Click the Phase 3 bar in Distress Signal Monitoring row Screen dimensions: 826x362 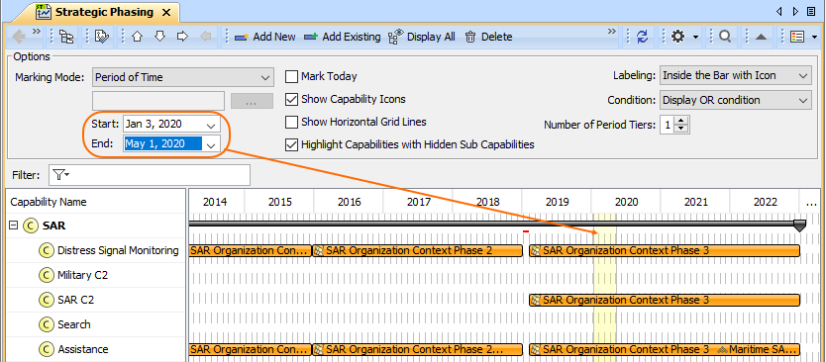665,250
